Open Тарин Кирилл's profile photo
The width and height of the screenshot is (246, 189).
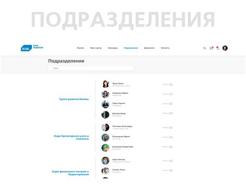(105, 105)
